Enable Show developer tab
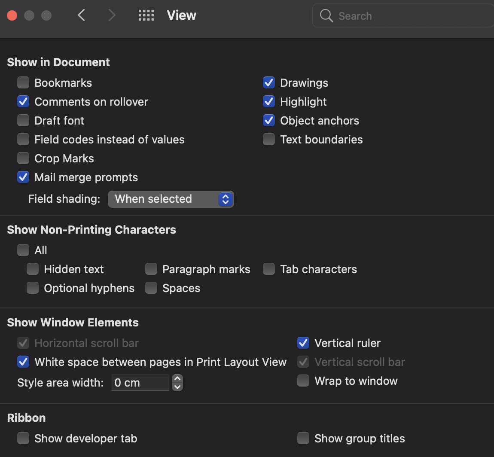 (23, 438)
